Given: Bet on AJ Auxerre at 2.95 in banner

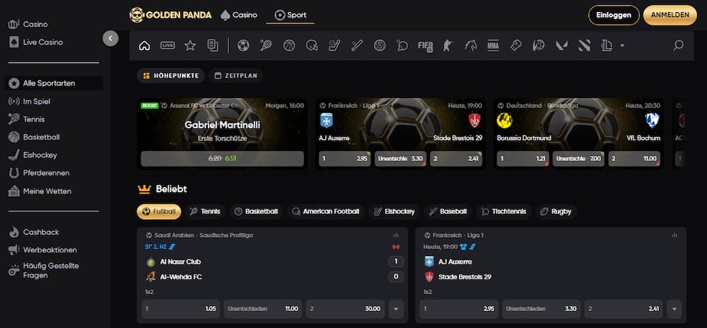Looking at the screenshot, I should 345,159.
